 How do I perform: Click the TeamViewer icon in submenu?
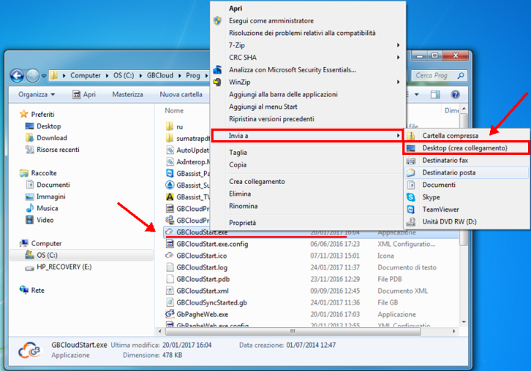tap(411, 210)
